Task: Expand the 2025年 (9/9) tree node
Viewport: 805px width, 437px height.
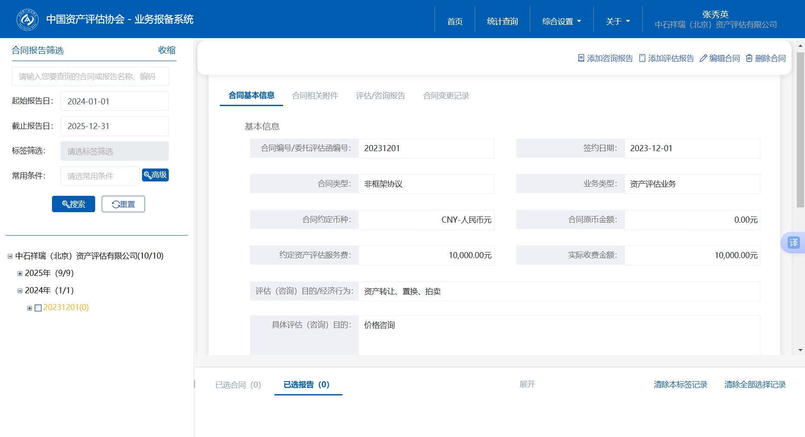Action: point(20,273)
